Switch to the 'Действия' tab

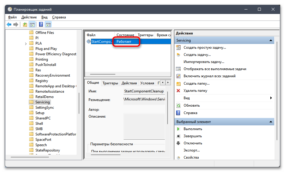129,83
